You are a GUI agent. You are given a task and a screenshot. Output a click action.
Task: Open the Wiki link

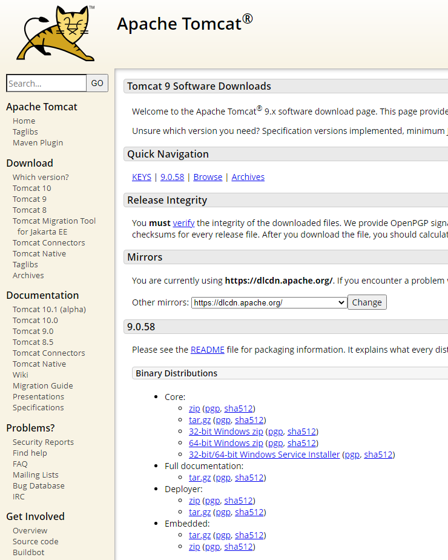(x=21, y=375)
